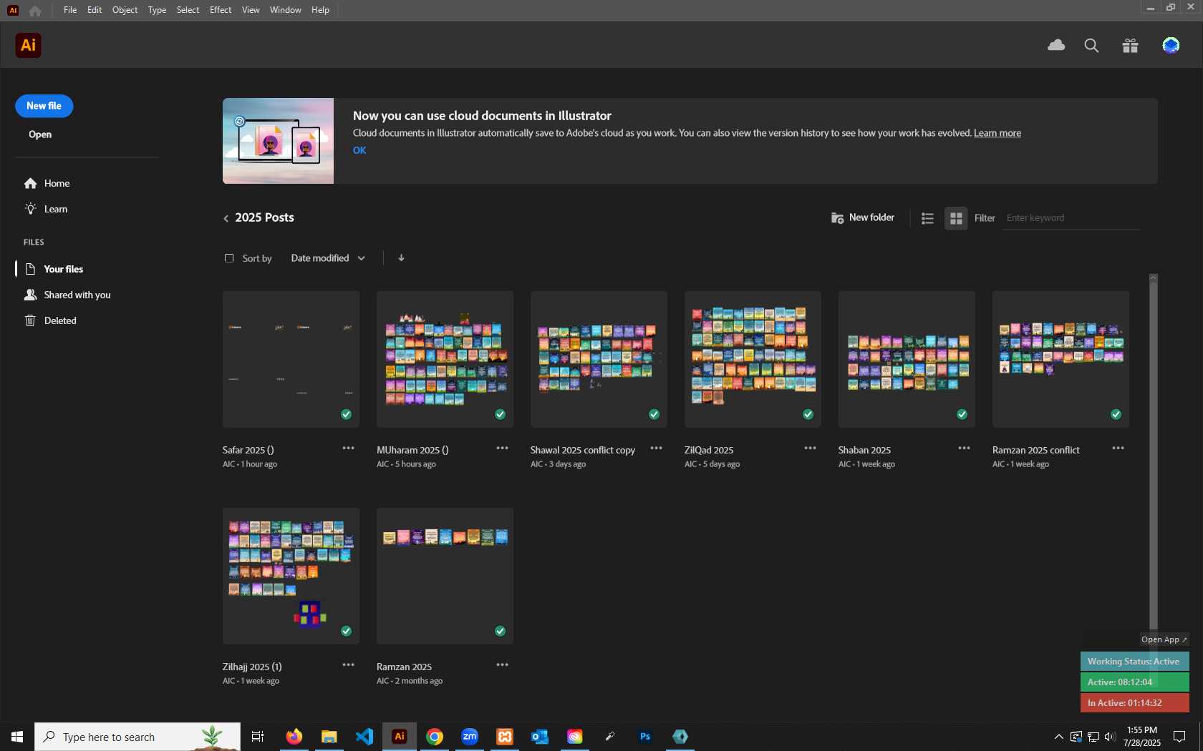
Task: Open the File menu
Action: click(x=69, y=10)
